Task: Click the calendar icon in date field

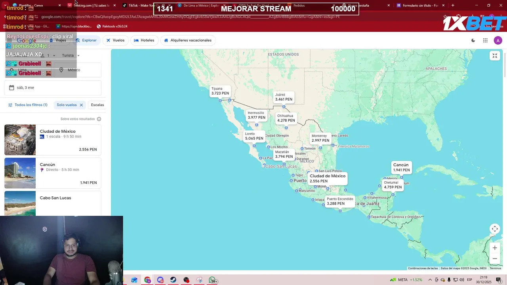Action: 11,87
